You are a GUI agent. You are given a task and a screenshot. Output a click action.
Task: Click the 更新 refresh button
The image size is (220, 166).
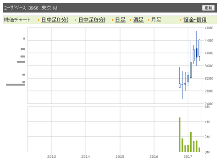[x=208, y=8]
